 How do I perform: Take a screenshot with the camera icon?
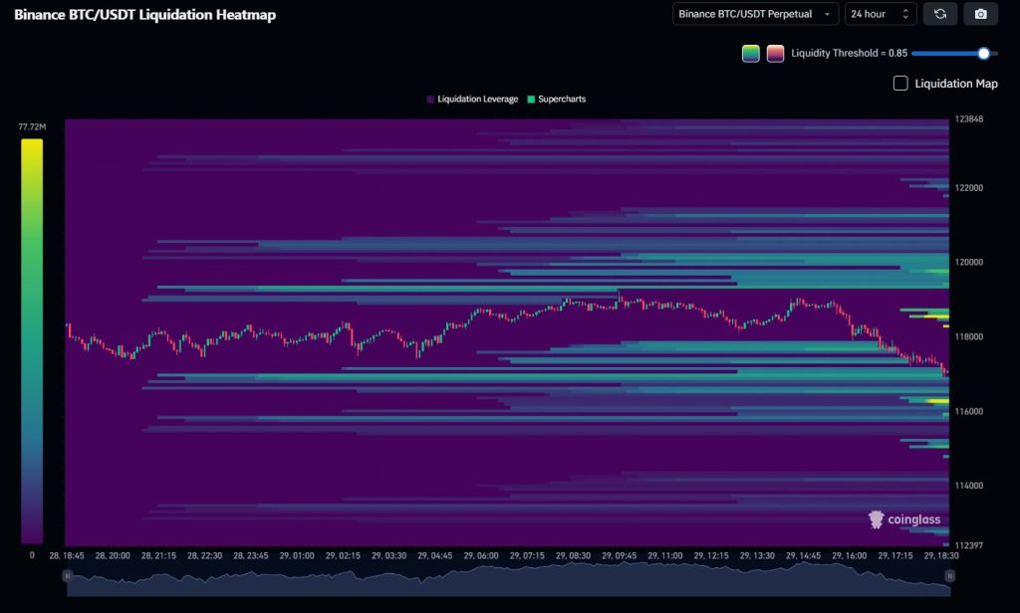point(980,14)
